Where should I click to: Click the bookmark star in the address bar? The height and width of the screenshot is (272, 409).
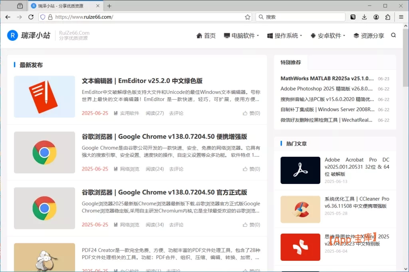click(247, 17)
